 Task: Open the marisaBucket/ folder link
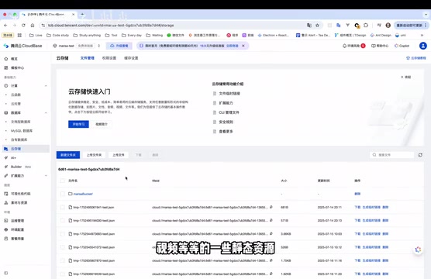click(83, 194)
